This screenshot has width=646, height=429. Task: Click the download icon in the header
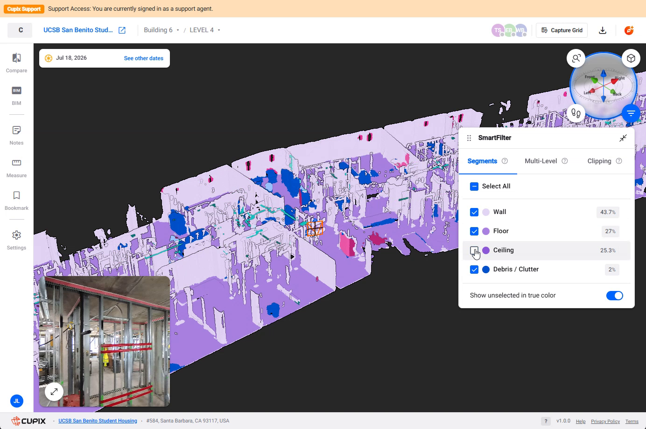603,30
